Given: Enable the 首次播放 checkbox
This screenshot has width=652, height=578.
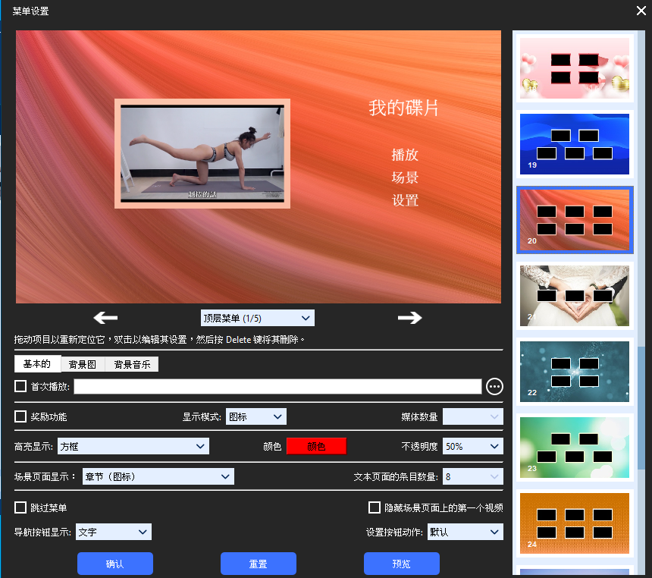Looking at the screenshot, I should (x=19, y=387).
